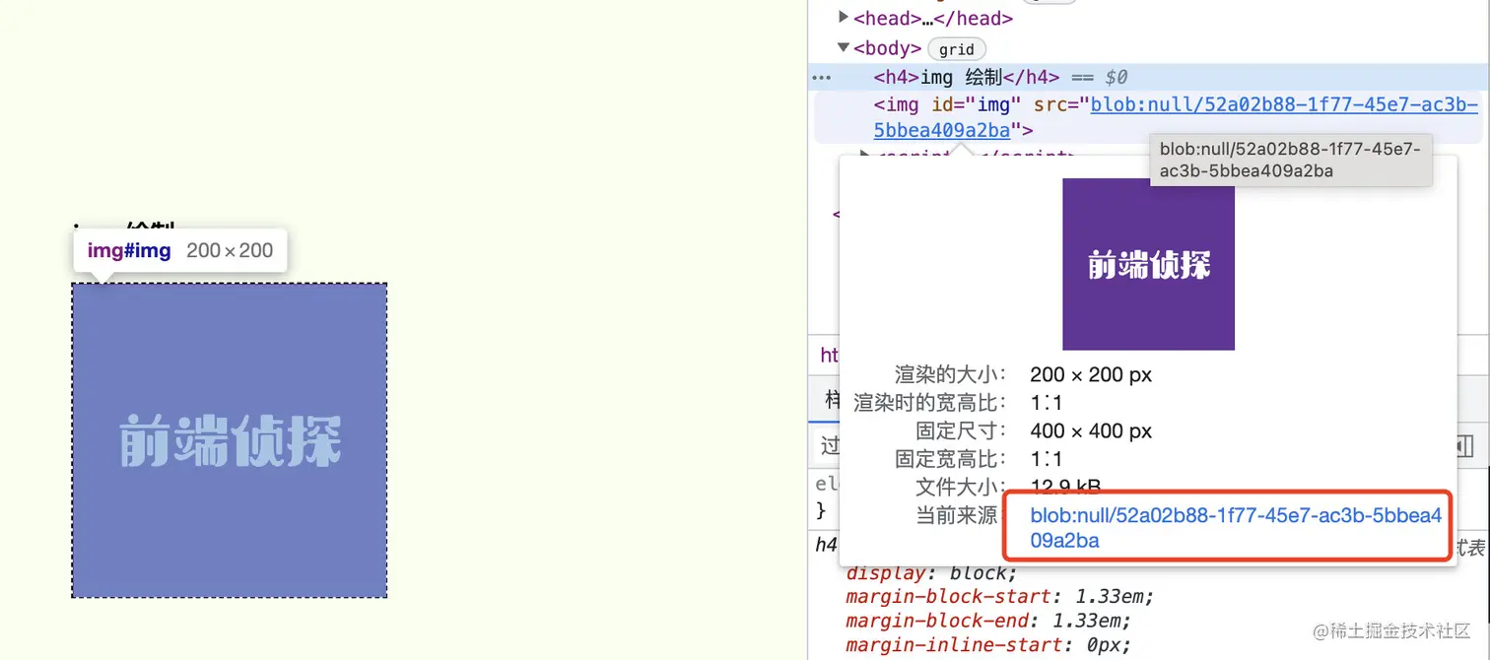Collapse the <body> element tree
1490x660 pixels.
pyautogui.click(x=843, y=47)
